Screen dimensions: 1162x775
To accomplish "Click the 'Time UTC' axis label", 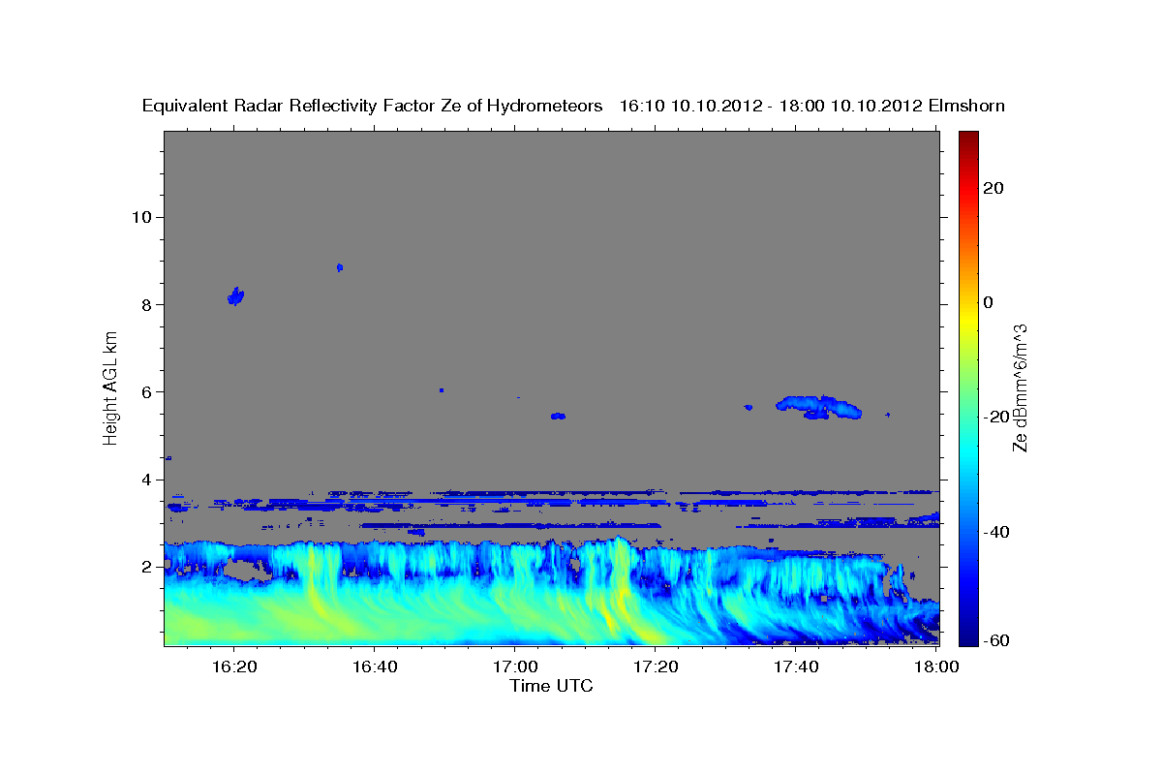I will (x=551, y=686).
